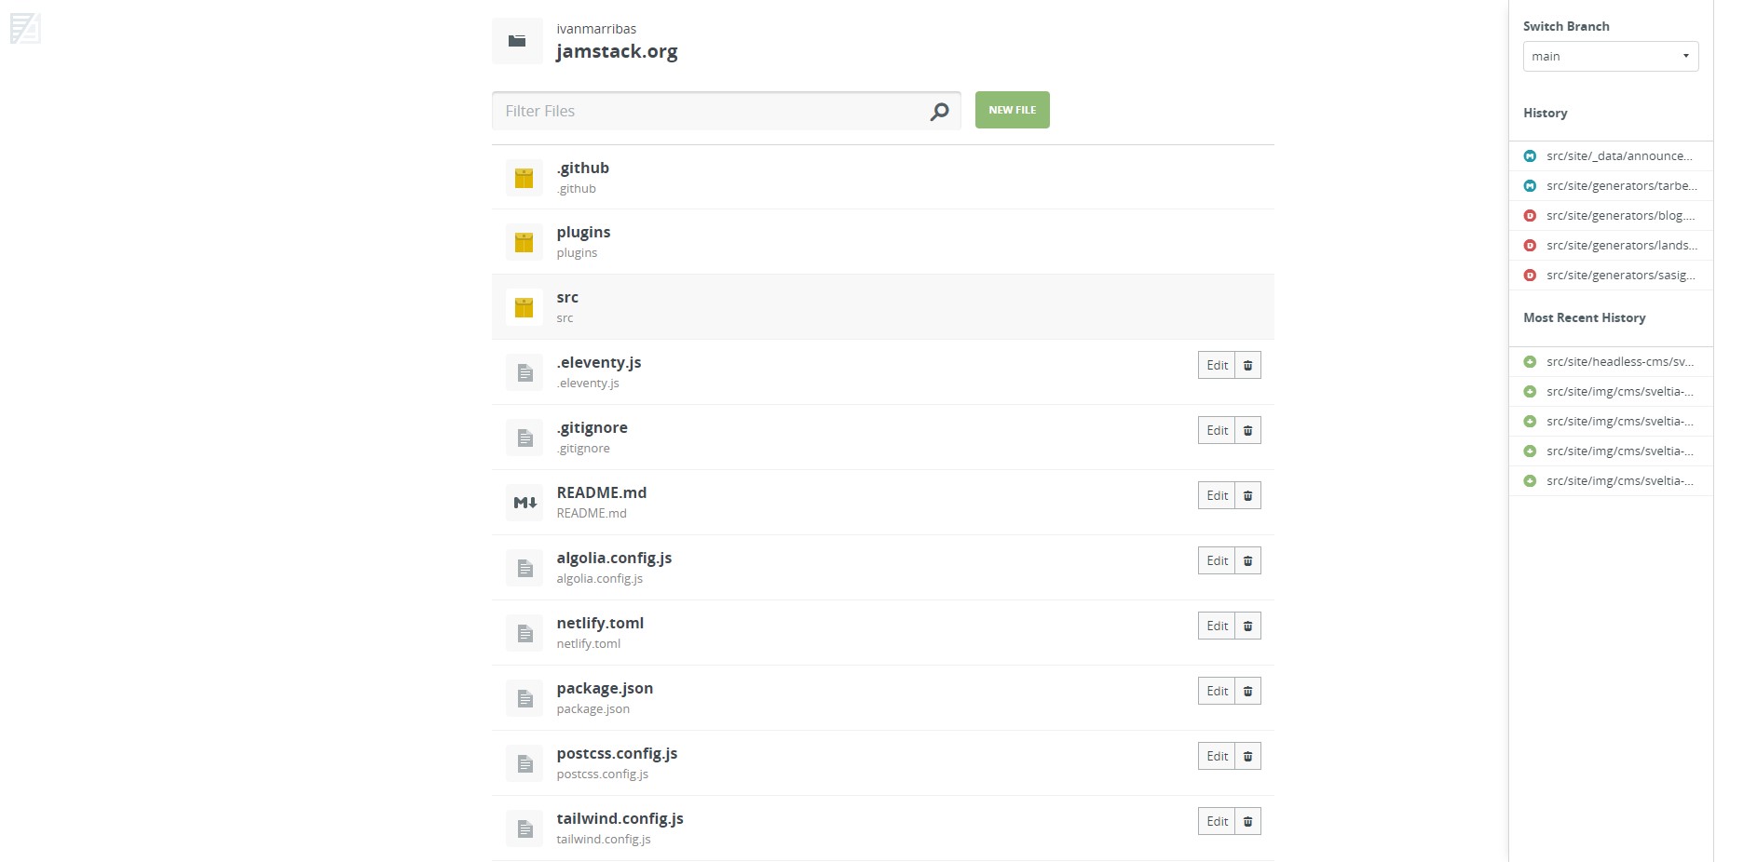Screen dimensions: 1757x862
Task: Click the .github package icon
Action: point(524,177)
